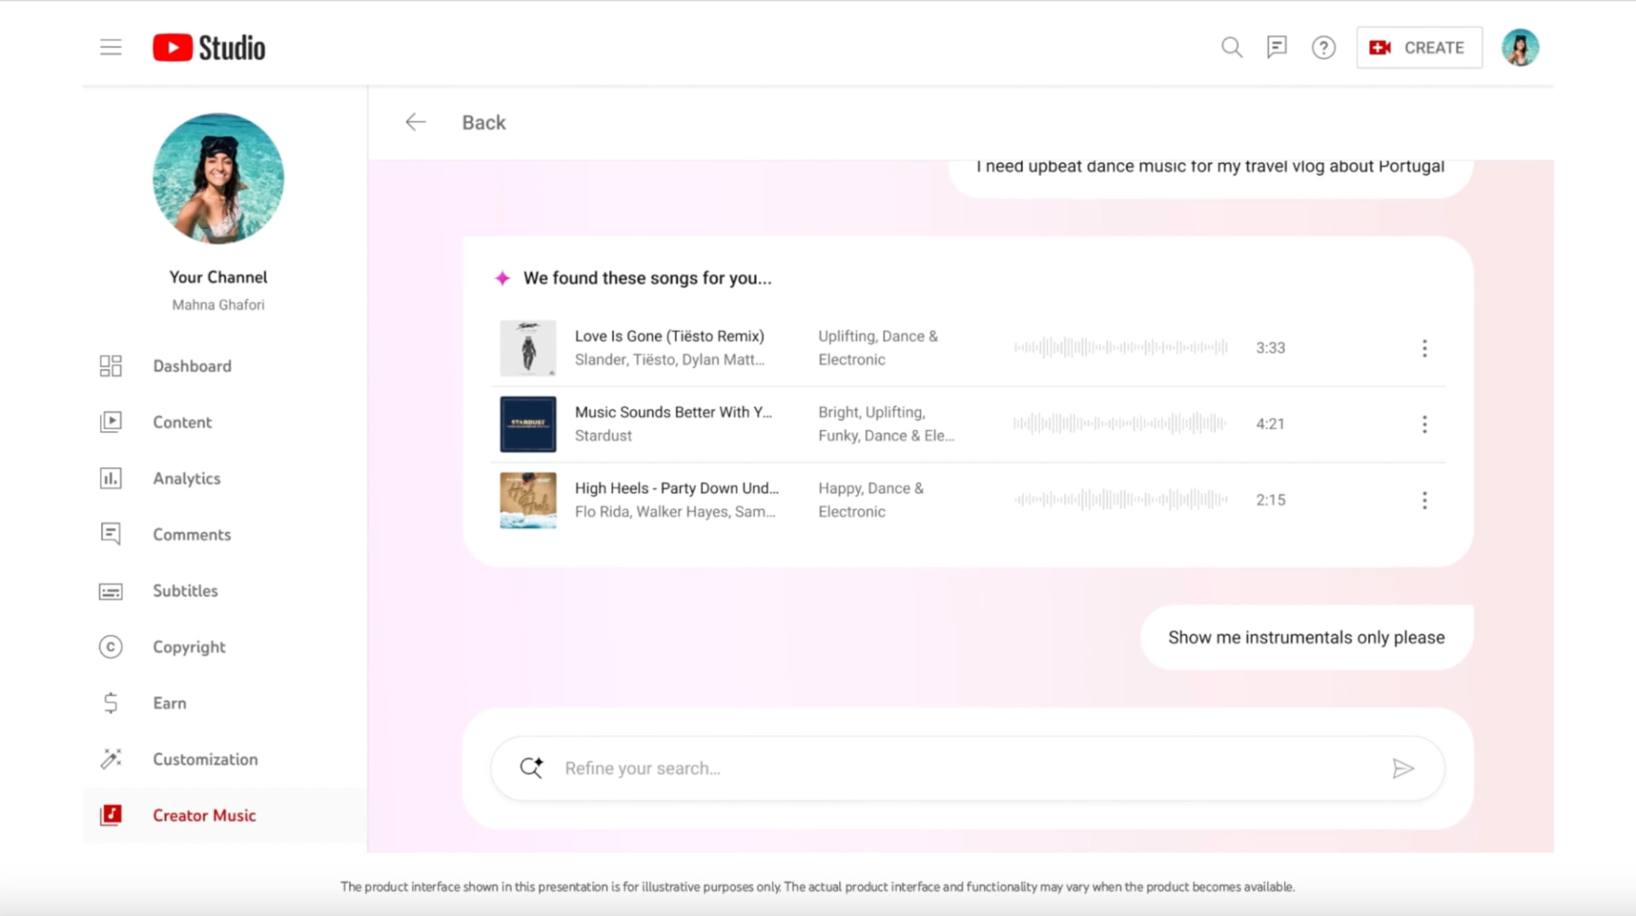Click artist text Slander, Tiësto, Dylan Matt...
This screenshot has height=916, width=1636.
pos(670,360)
